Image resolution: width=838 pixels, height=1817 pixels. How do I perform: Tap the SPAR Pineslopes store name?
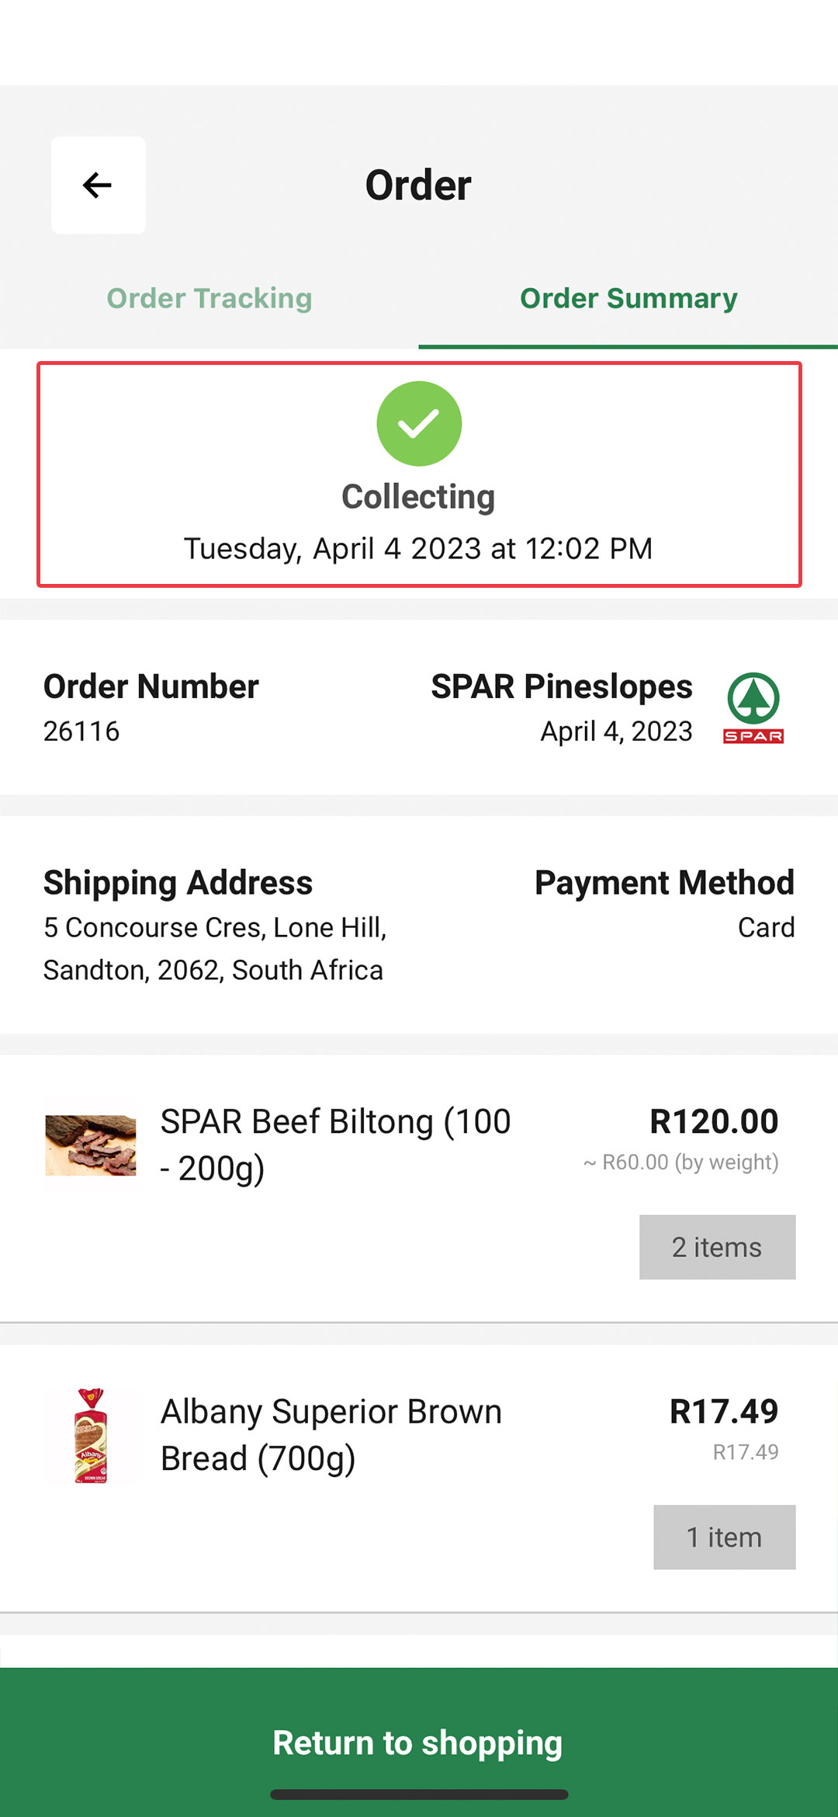click(x=562, y=686)
